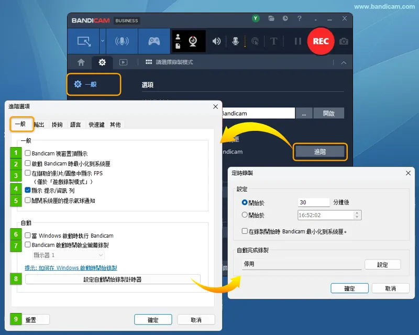Click the pause recording icon

(297, 41)
